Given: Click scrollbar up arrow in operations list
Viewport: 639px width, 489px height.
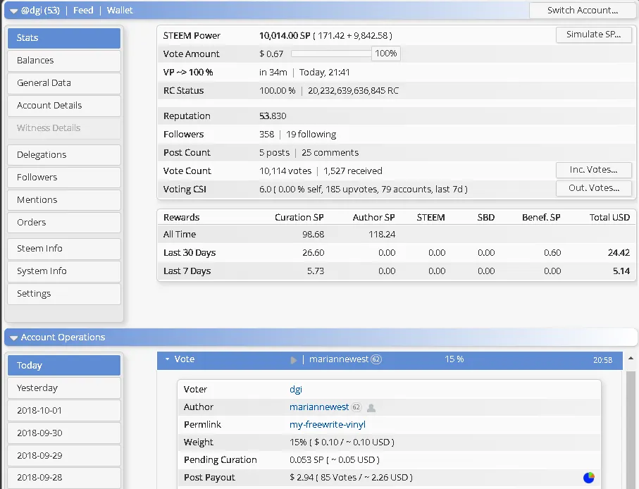Looking at the screenshot, I should coord(631,359).
